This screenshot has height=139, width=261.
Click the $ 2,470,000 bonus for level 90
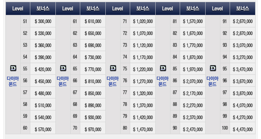tap(192, 128)
